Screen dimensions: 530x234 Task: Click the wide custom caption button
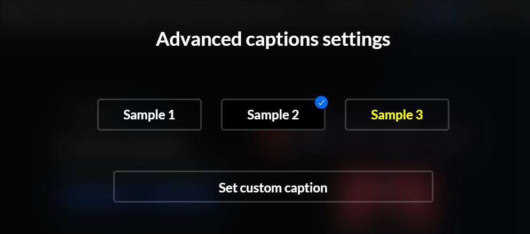click(x=273, y=187)
